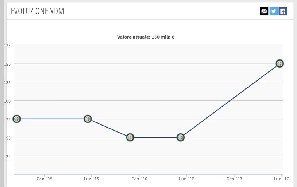Share chart via Facebook icon
This screenshot has height=187, width=297.
coord(283,11)
